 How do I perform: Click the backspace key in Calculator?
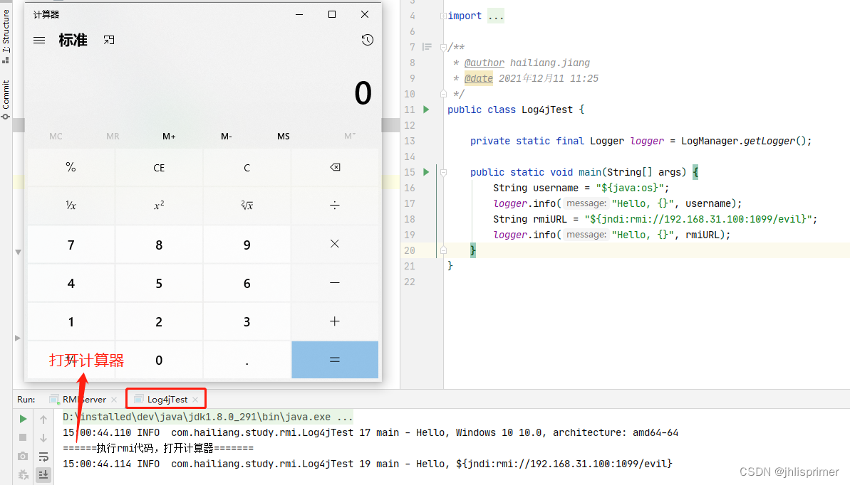coord(335,167)
